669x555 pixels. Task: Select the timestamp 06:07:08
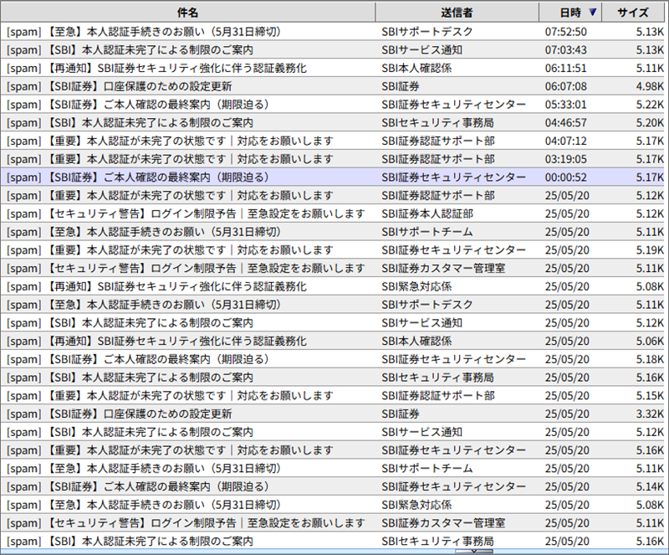pyautogui.click(x=566, y=86)
